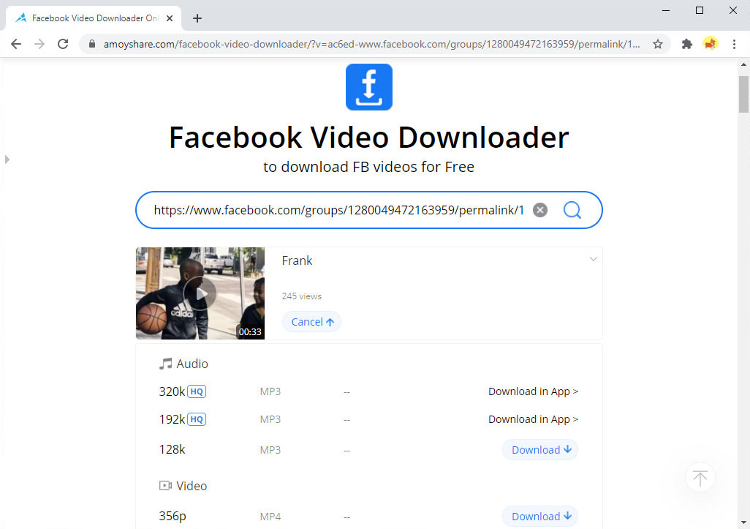
Task: Open the Chrome extensions puzzle icon
Action: click(x=686, y=44)
